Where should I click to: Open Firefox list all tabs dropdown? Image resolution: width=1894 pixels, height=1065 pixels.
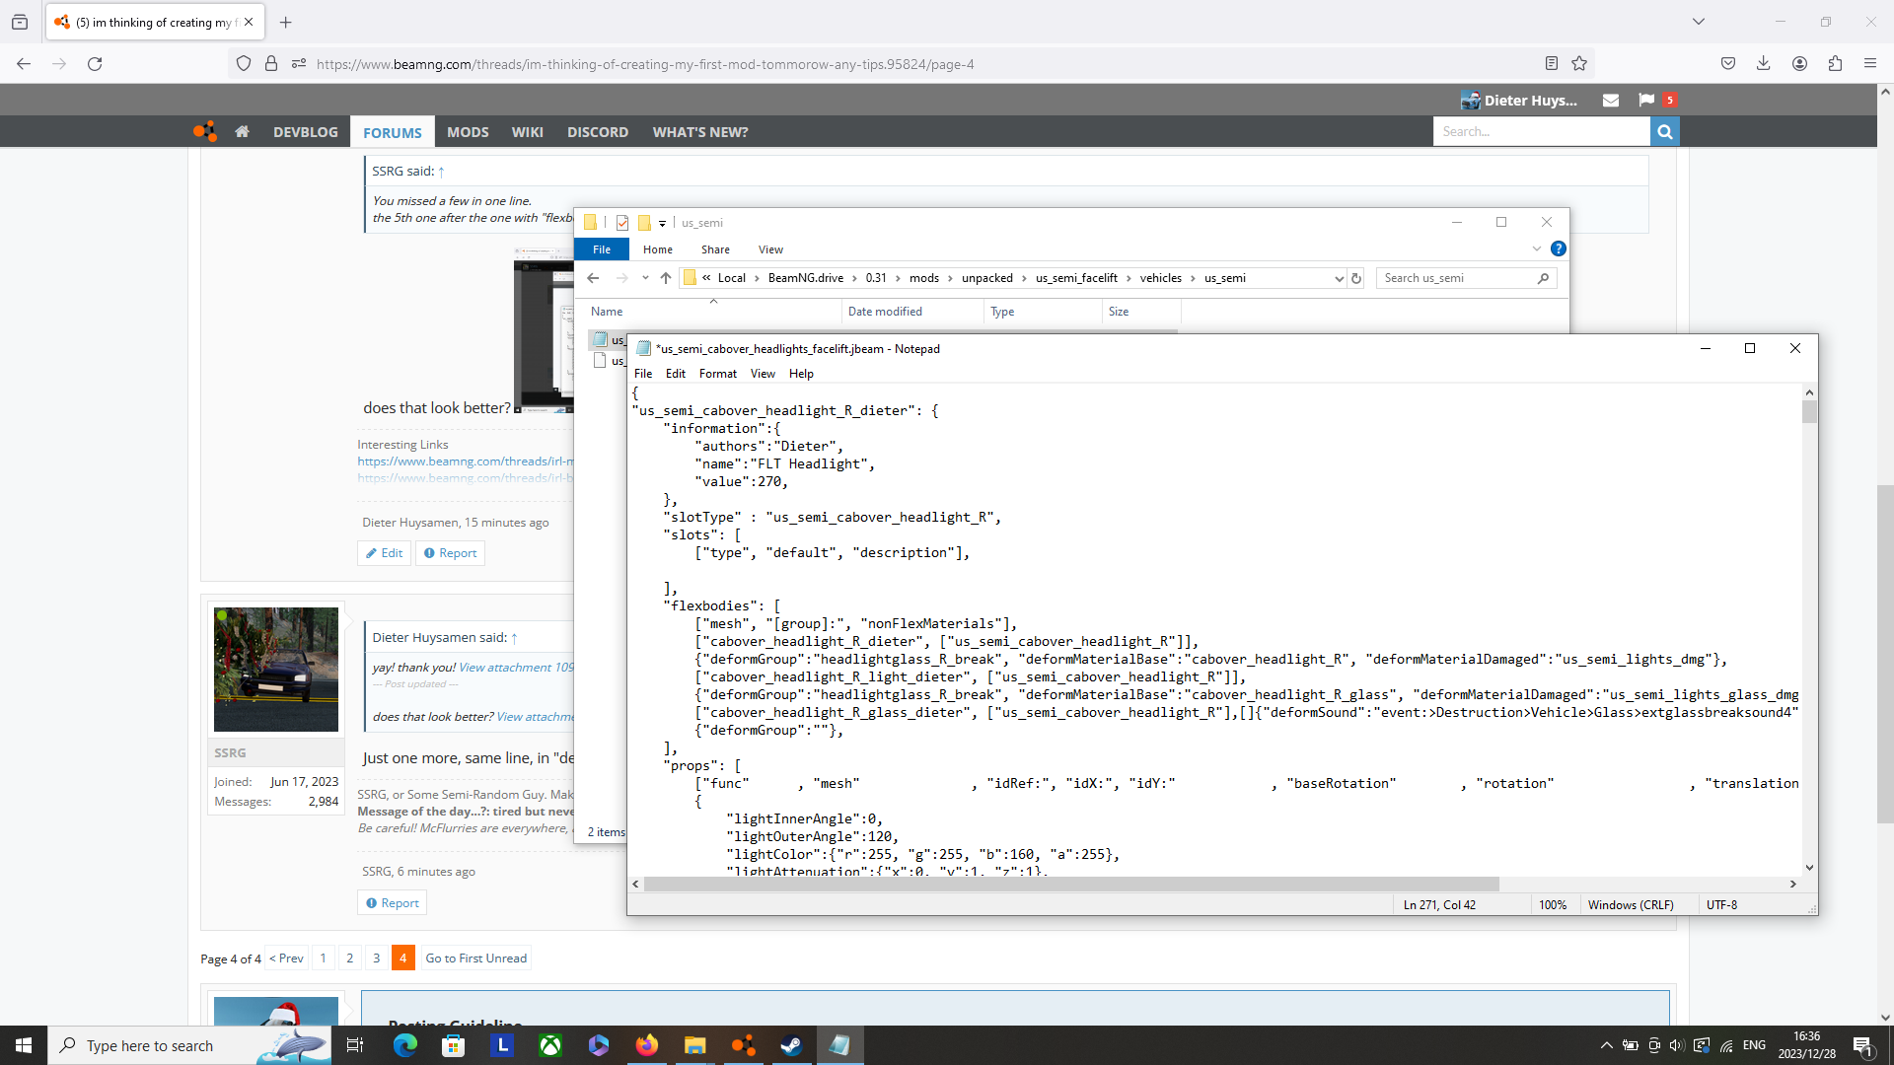(x=1699, y=22)
